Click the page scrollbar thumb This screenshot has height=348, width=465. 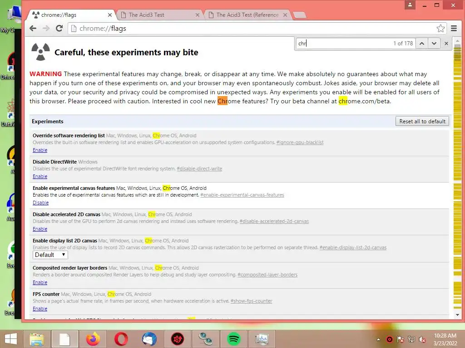[x=457, y=53]
